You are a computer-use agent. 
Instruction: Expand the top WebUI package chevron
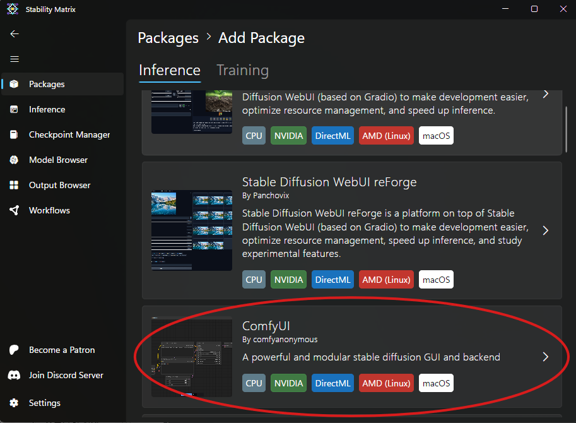[x=546, y=94]
